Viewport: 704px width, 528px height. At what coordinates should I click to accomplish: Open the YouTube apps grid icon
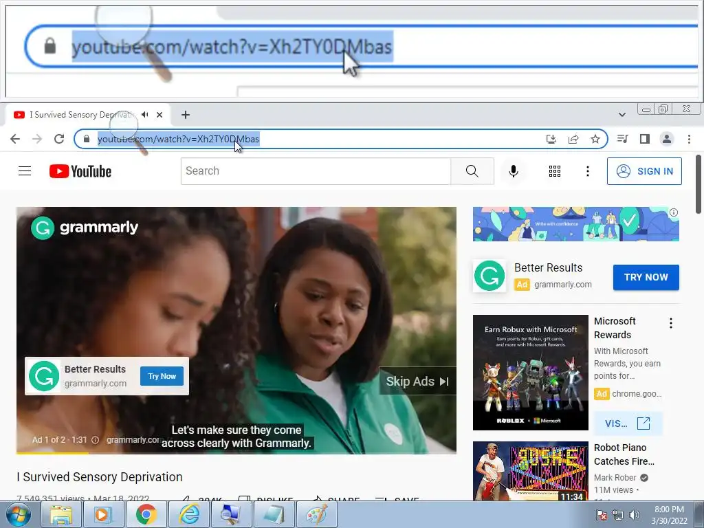(555, 171)
